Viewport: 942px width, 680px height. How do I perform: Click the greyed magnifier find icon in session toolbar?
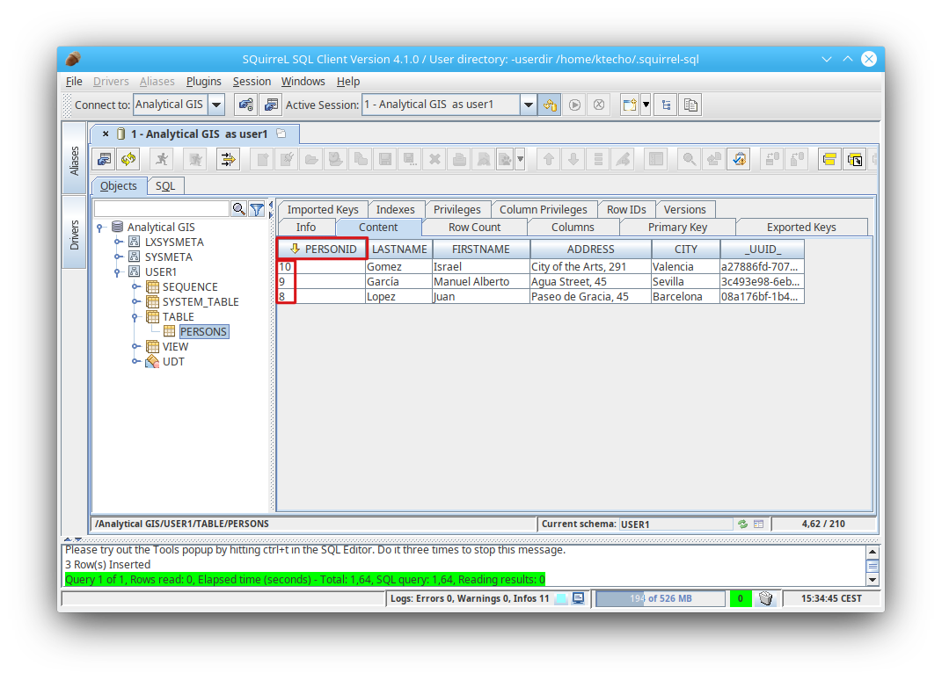click(689, 159)
